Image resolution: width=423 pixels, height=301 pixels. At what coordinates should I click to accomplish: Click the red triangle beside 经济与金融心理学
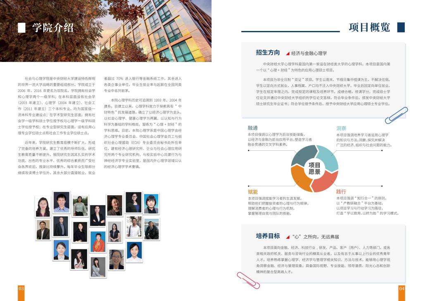point(288,53)
